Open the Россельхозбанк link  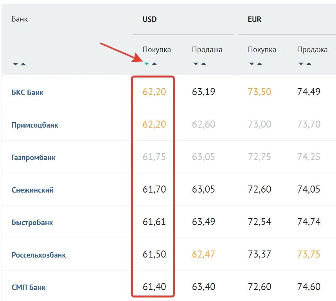pyautogui.click(x=39, y=255)
